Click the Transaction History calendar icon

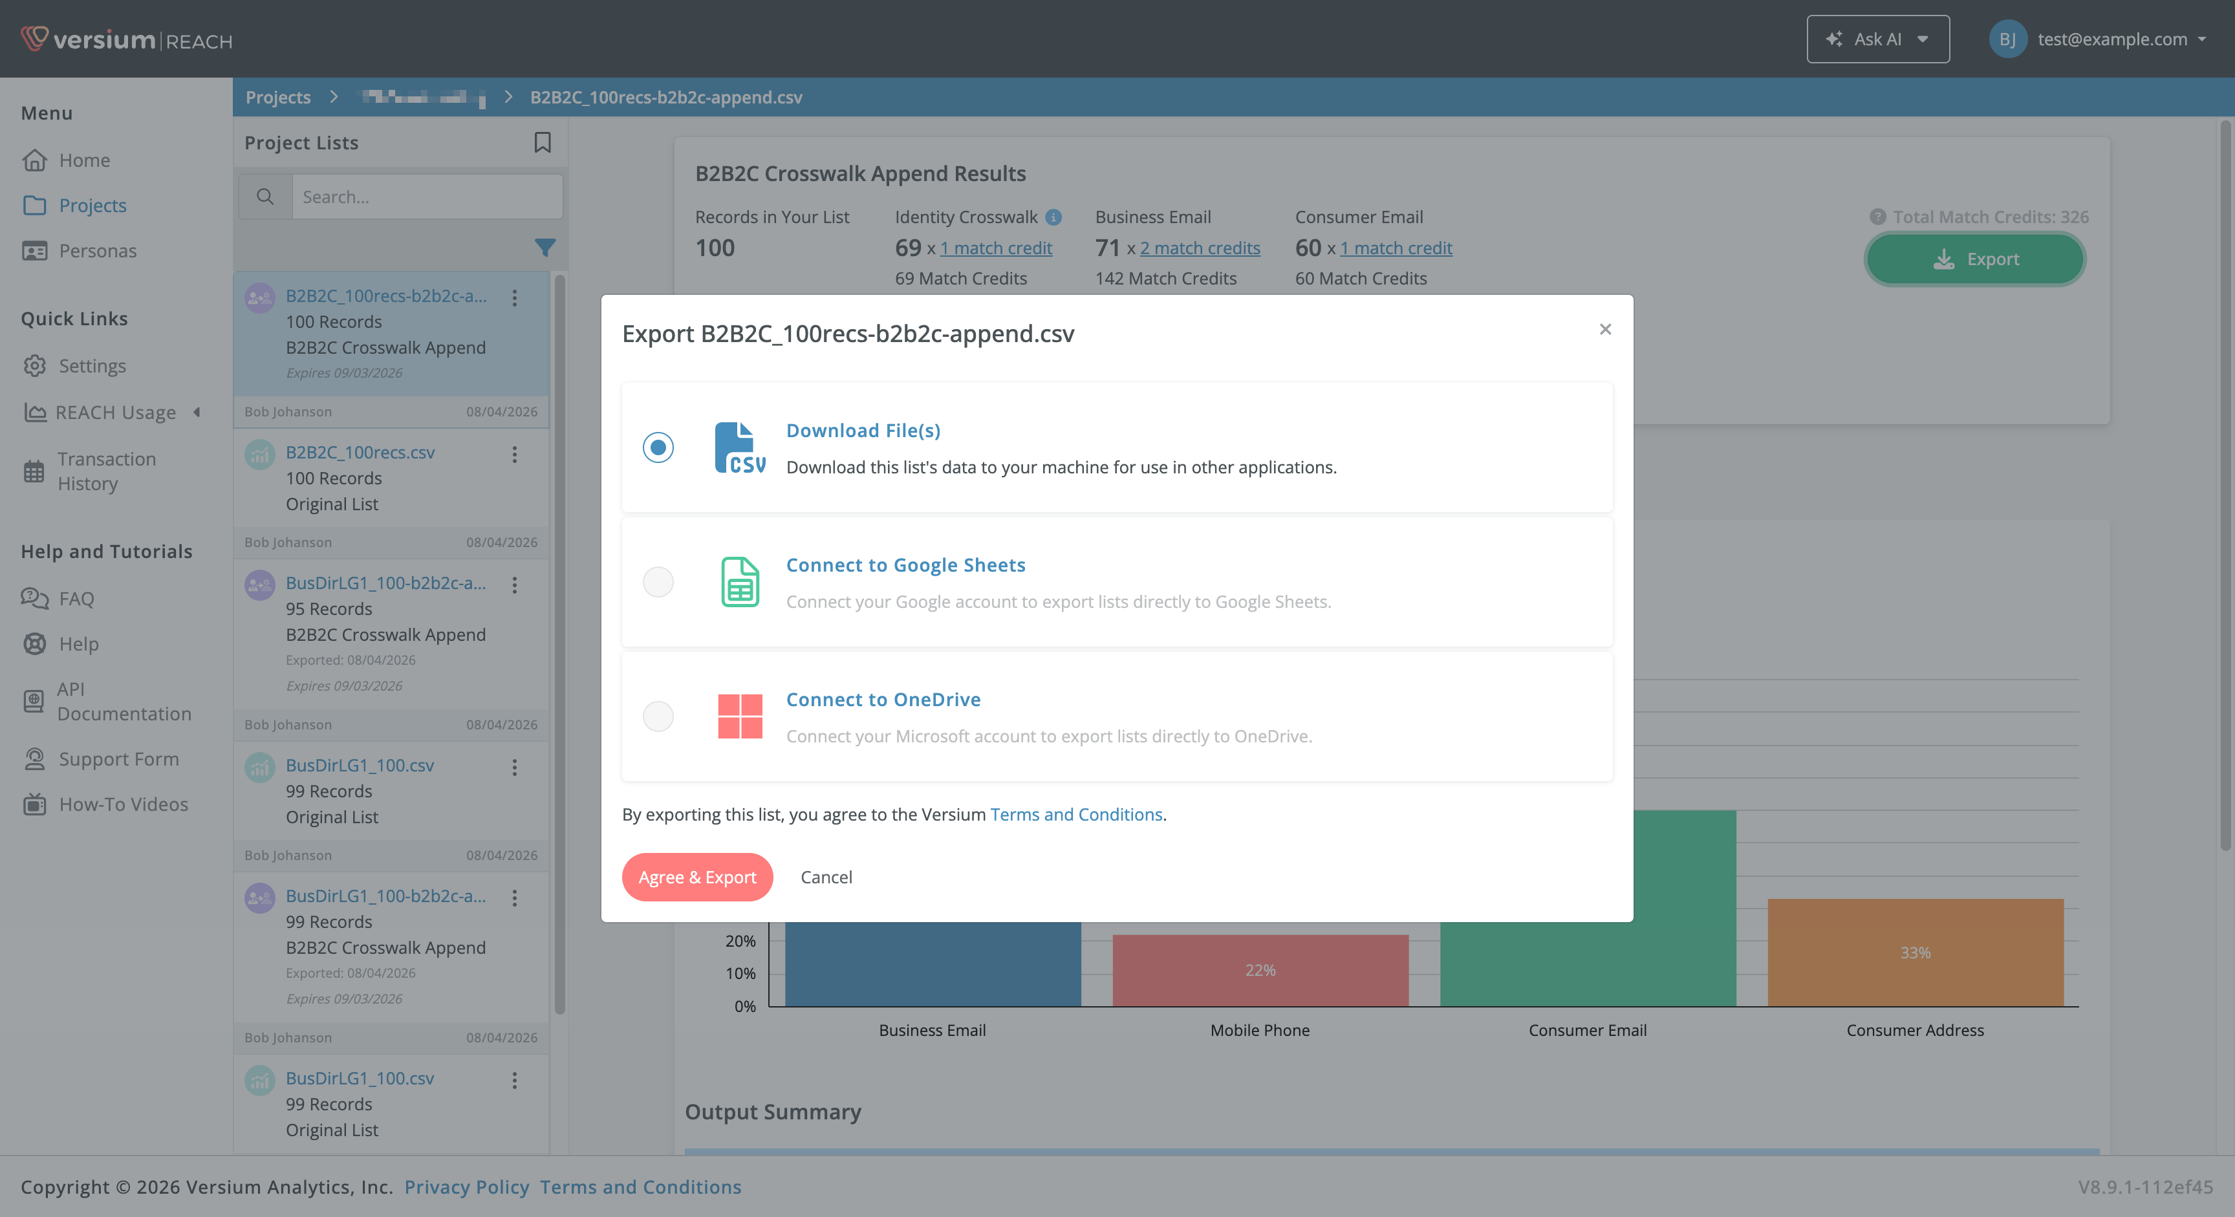(x=34, y=472)
